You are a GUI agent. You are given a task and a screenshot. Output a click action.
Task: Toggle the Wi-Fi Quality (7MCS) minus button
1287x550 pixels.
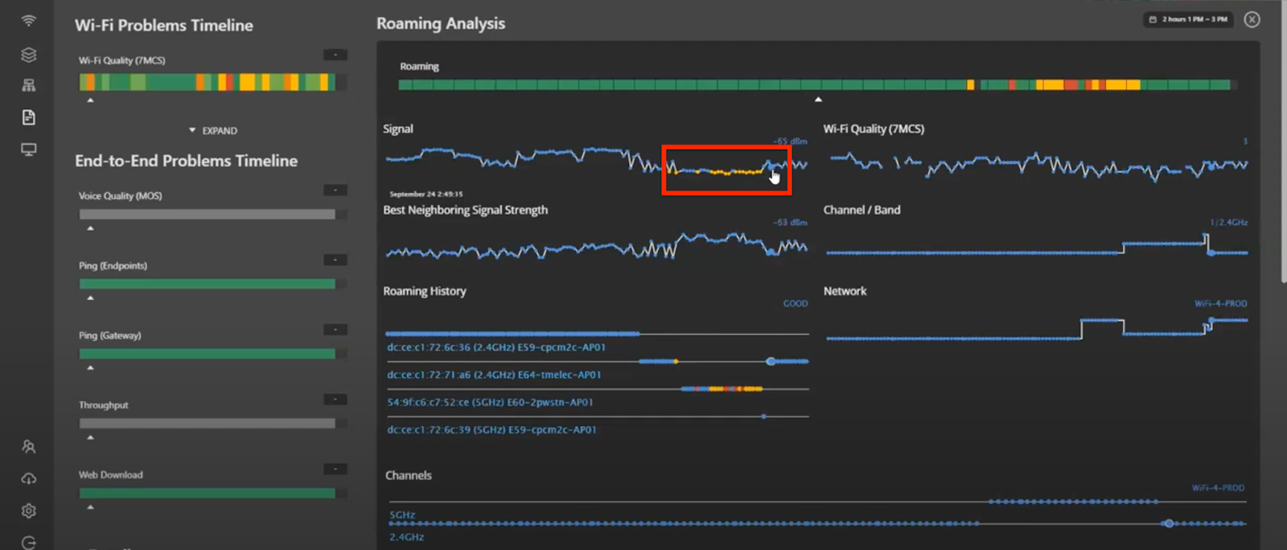click(x=335, y=55)
